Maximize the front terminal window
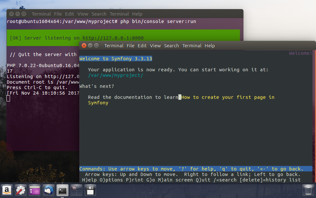 pos(96,46)
